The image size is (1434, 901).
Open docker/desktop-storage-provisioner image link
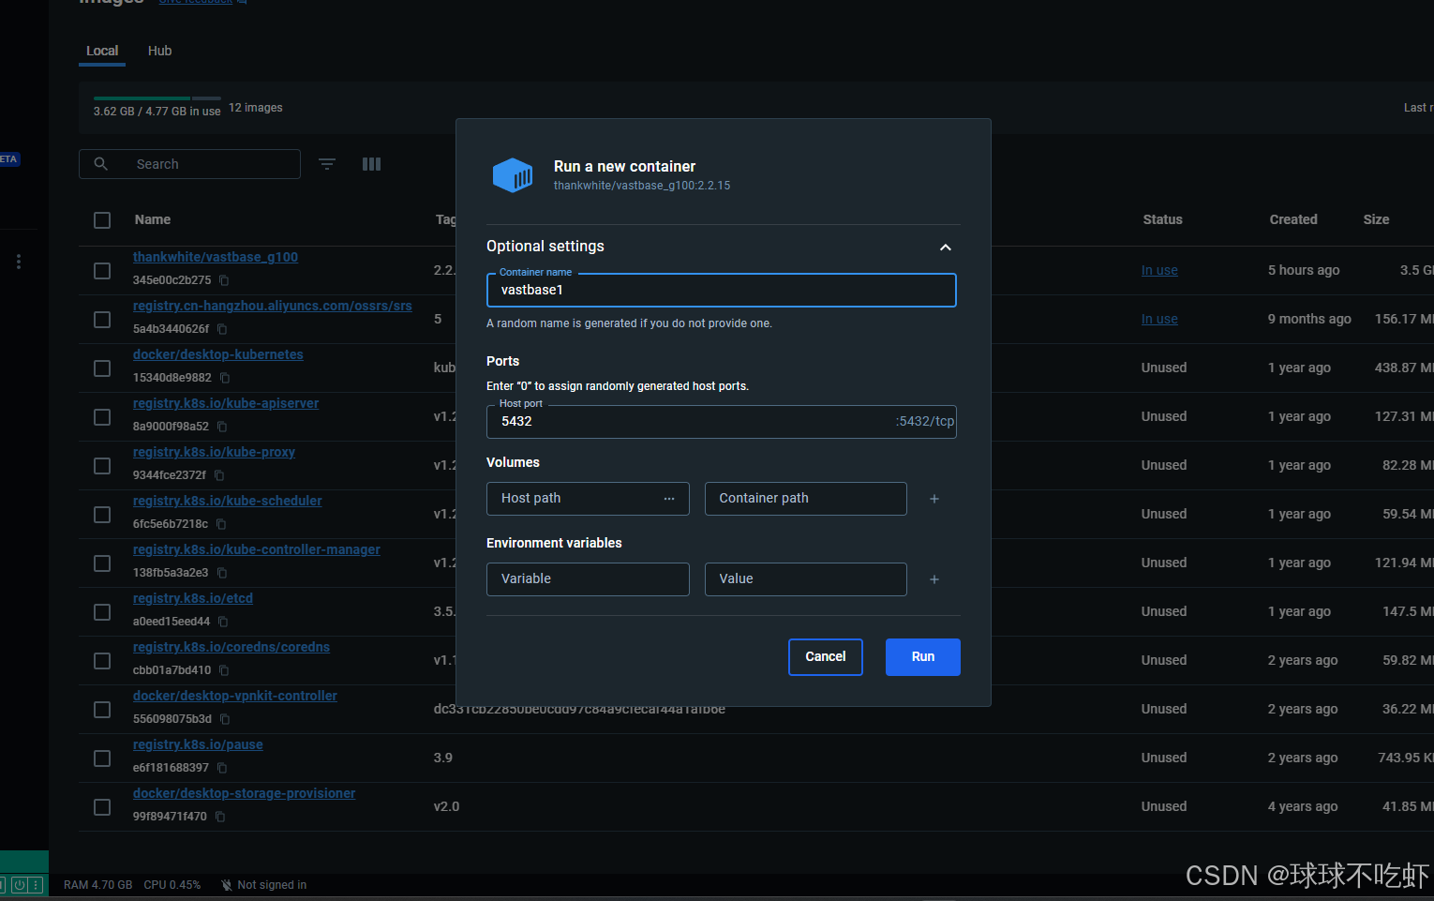[x=244, y=793]
